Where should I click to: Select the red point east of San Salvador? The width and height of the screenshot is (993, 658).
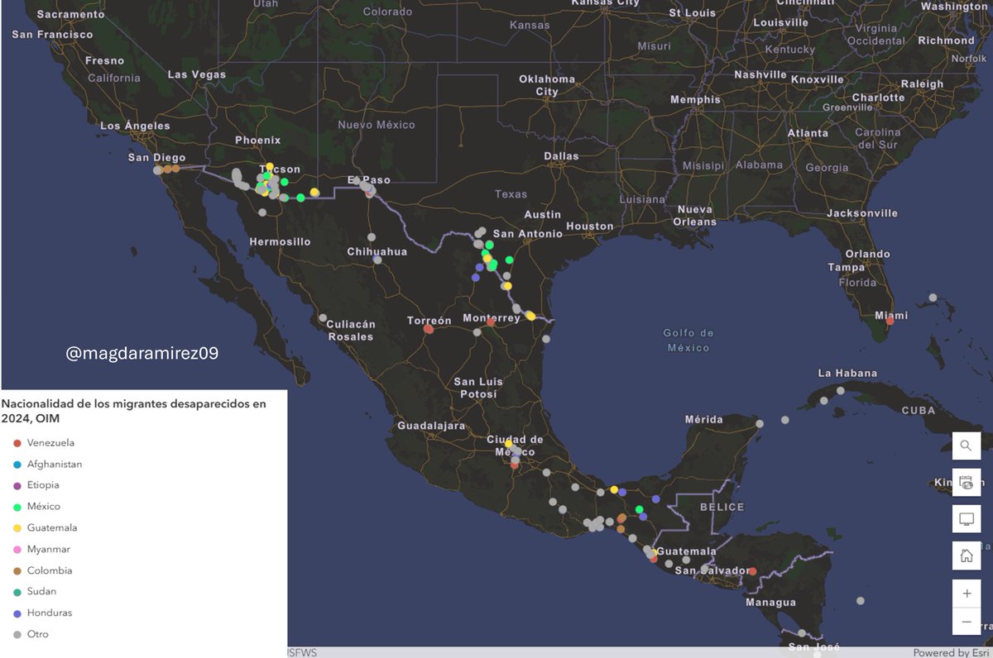(x=752, y=571)
